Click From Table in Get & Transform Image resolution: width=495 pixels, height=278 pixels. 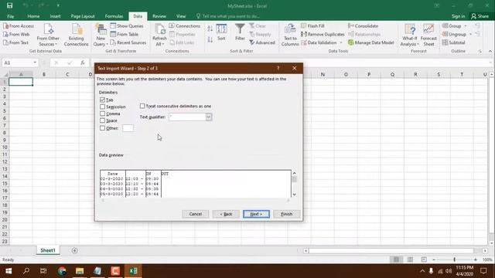point(125,34)
